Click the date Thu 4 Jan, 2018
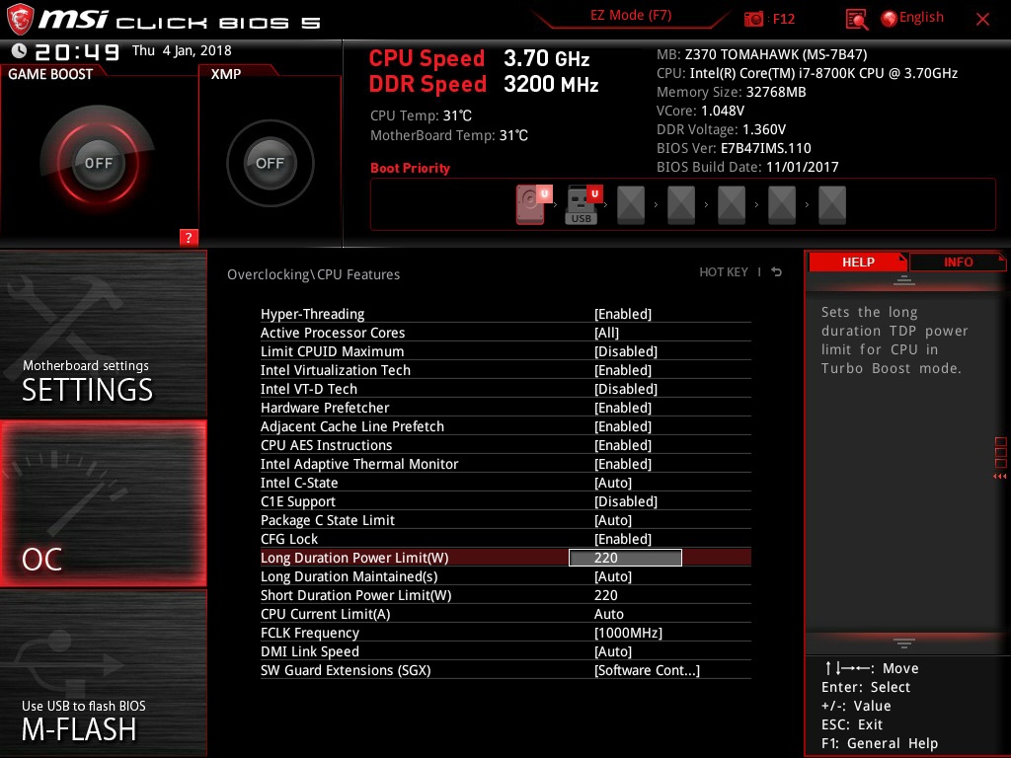Viewport: 1011px width, 758px height. tap(182, 50)
